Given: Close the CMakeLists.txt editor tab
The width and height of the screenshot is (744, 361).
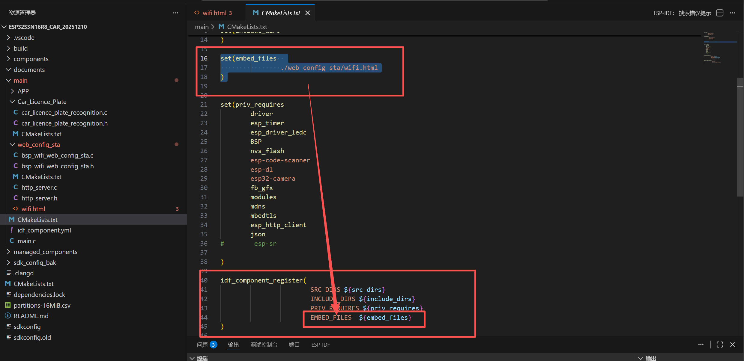Looking at the screenshot, I should [307, 13].
